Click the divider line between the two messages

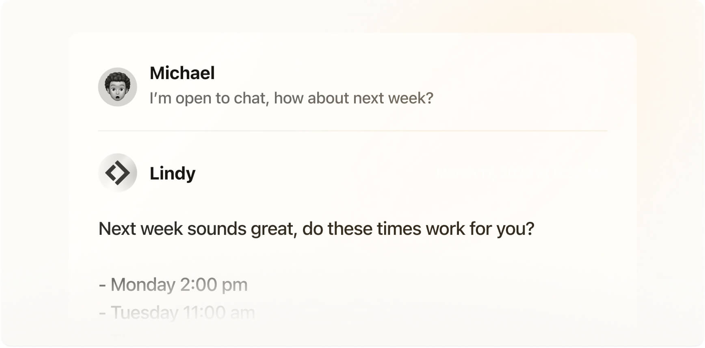[352, 131]
